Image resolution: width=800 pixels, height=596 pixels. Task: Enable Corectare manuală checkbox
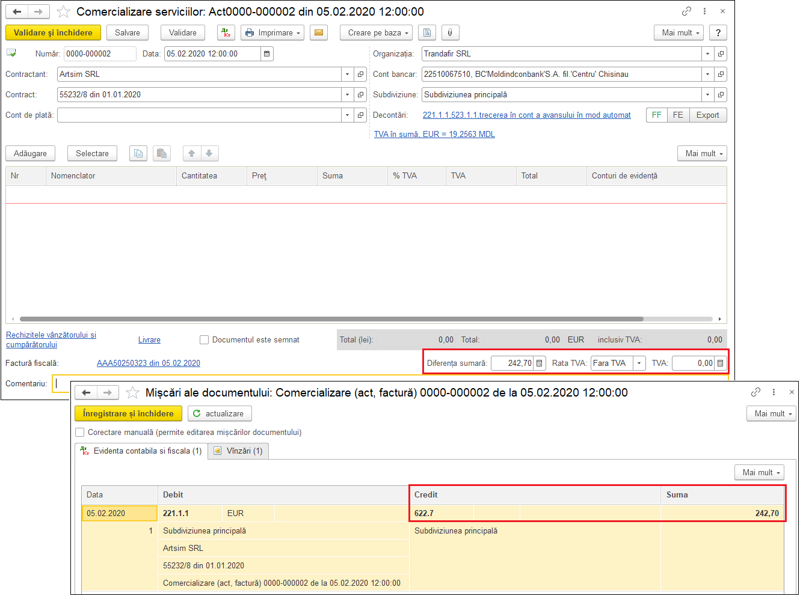(80, 433)
